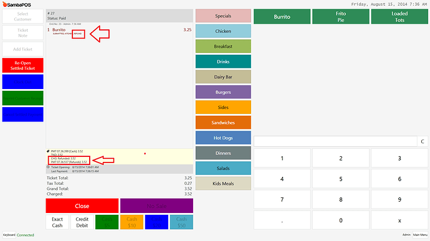Select the Burgers category
This screenshot has width=430, height=241.
pyautogui.click(x=223, y=92)
